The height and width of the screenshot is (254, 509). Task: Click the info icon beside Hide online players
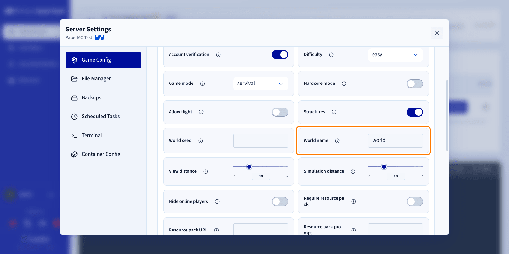(x=217, y=201)
